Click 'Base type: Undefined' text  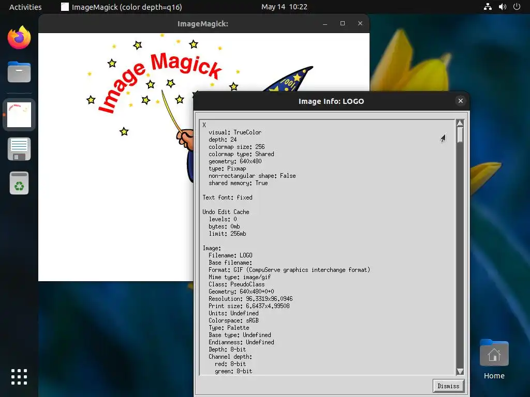coord(240,335)
